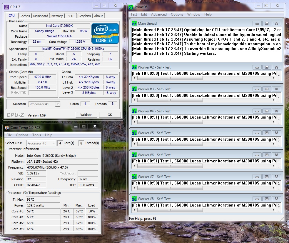Viewport: 289px width, 243px height.
Task: Open the Window menu in Prime95
Action: [194, 14]
